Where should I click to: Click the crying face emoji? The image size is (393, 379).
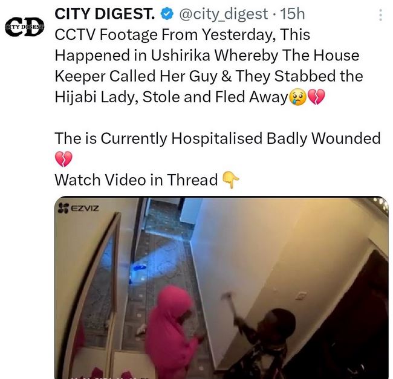coord(297,97)
